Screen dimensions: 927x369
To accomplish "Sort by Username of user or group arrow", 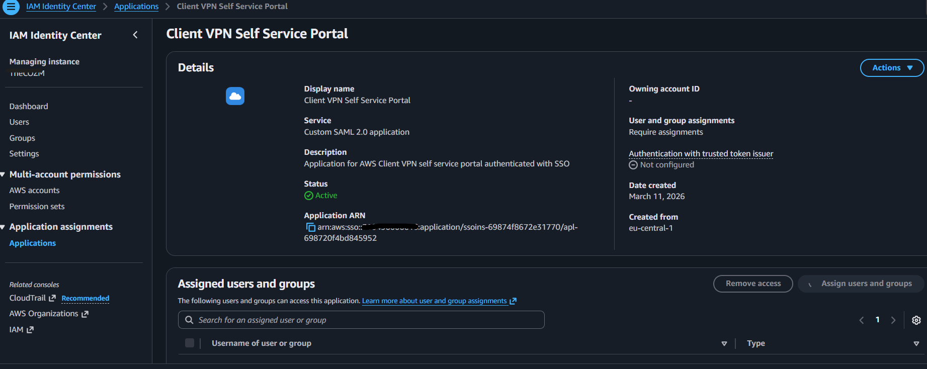I will (724, 343).
